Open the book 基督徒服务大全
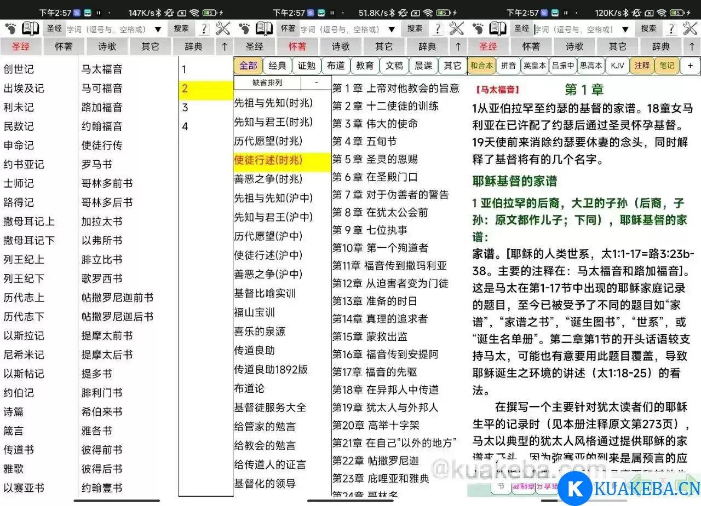This screenshot has height=506, width=701. 270,408
